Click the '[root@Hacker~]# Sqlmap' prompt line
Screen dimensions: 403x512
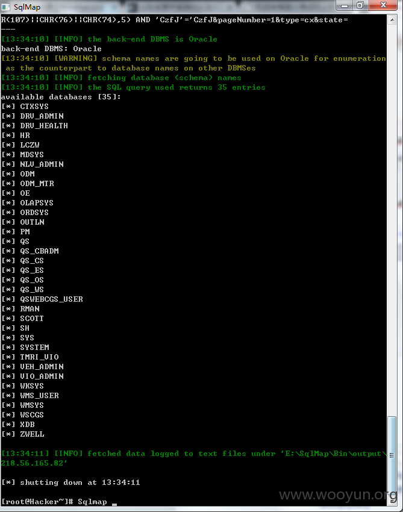point(54,502)
